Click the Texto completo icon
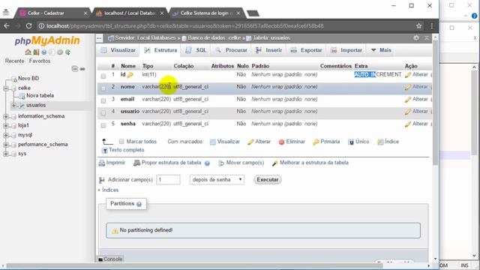Image resolution: width=480 pixels, height=270 pixels. coord(105,150)
